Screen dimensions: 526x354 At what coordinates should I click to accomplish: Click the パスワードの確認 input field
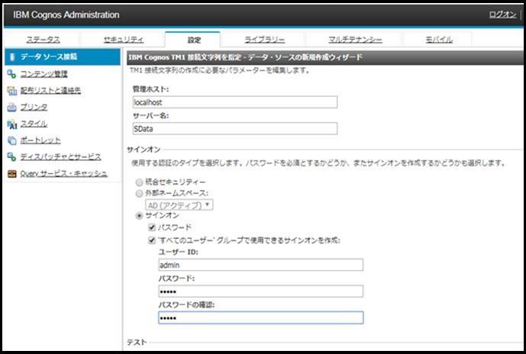tap(260, 318)
